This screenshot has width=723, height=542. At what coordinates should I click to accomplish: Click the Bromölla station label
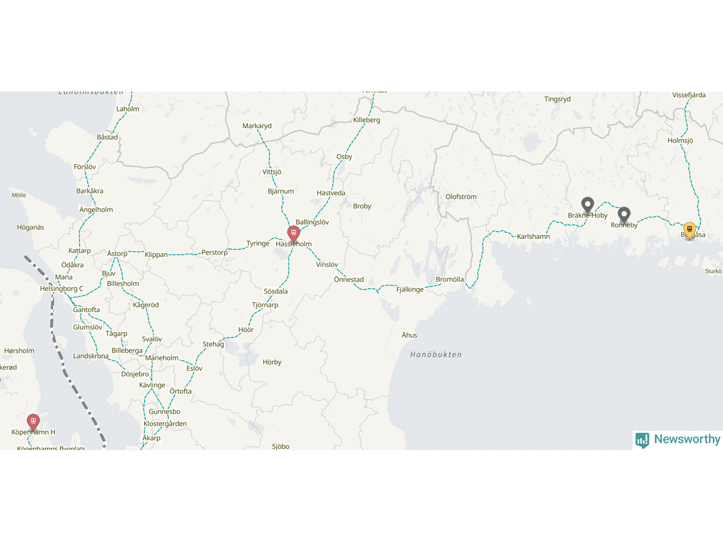click(450, 279)
